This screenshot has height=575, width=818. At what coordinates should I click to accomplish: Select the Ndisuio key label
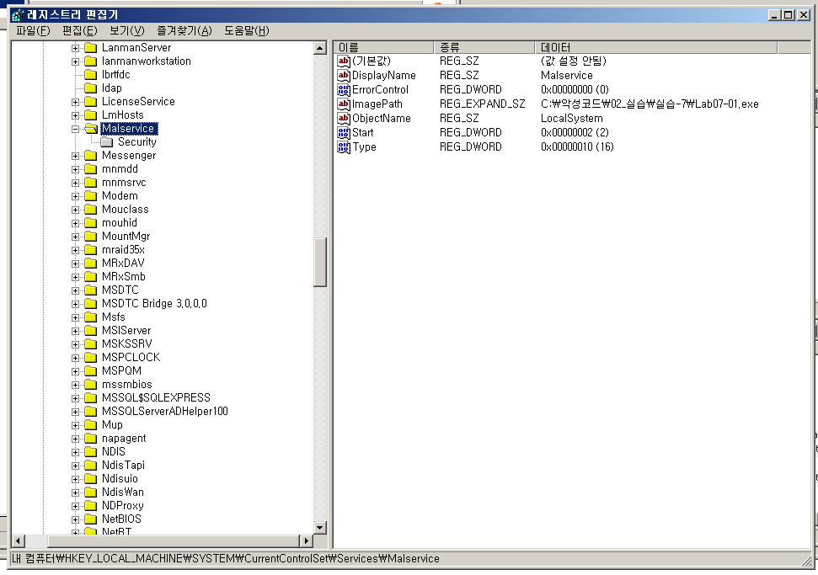(120, 478)
